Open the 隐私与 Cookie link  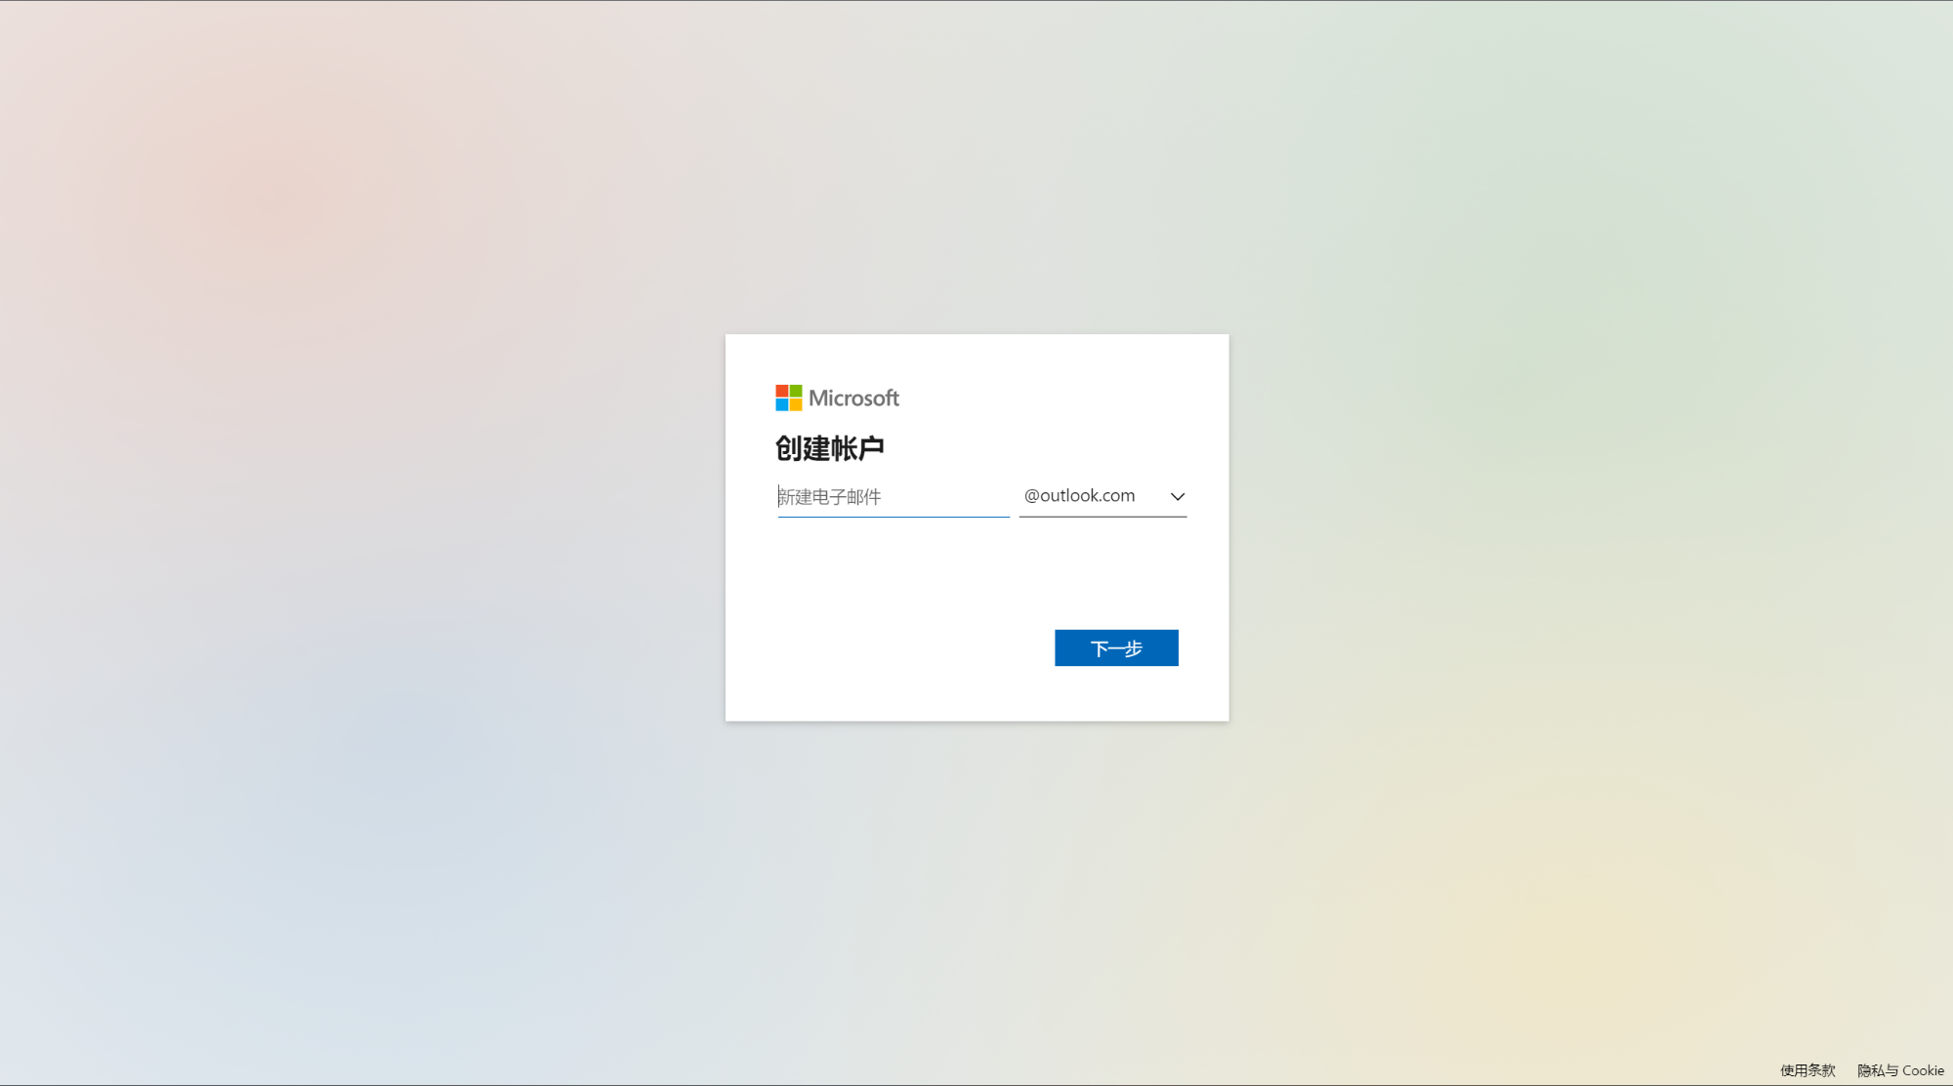[1900, 1070]
